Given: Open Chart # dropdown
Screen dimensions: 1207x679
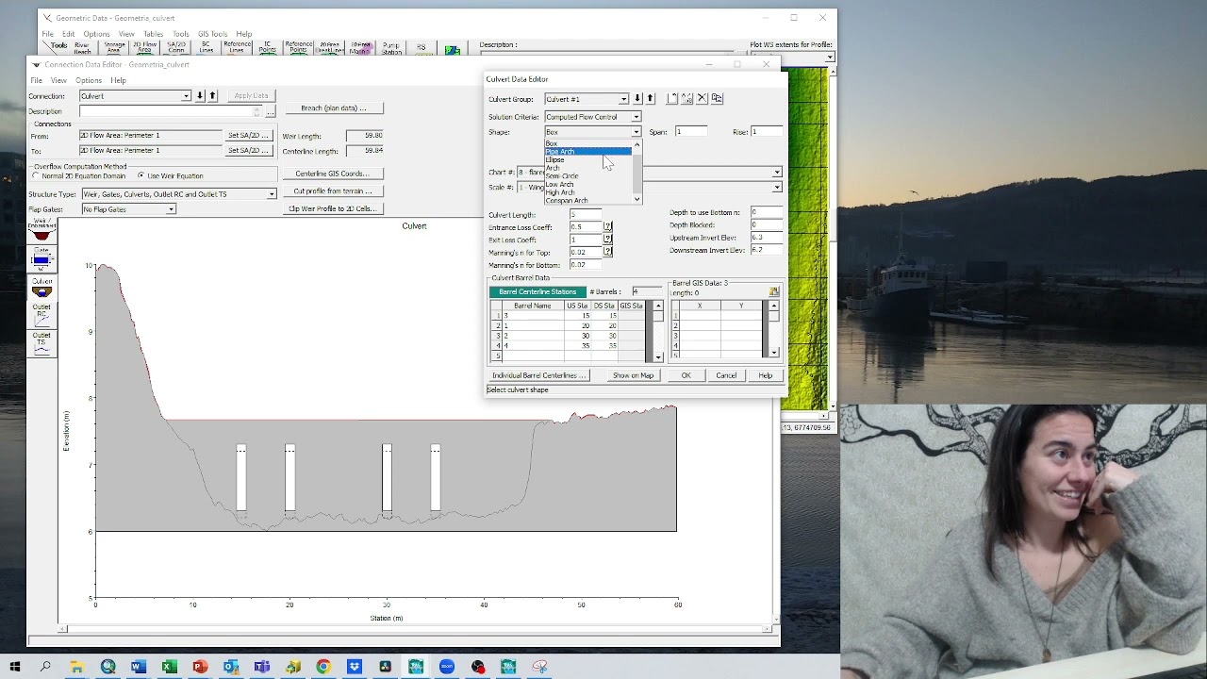Looking at the screenshot, I should coord(777,173).
